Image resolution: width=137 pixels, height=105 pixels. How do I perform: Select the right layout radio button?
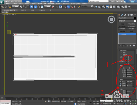(128, 68)
